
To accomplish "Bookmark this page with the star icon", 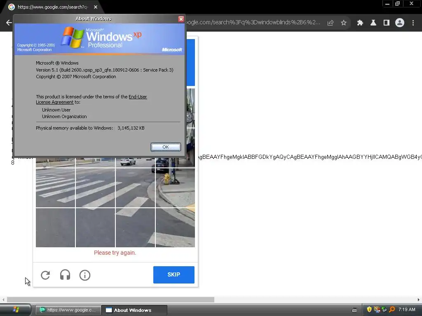I will coord(344,23).
